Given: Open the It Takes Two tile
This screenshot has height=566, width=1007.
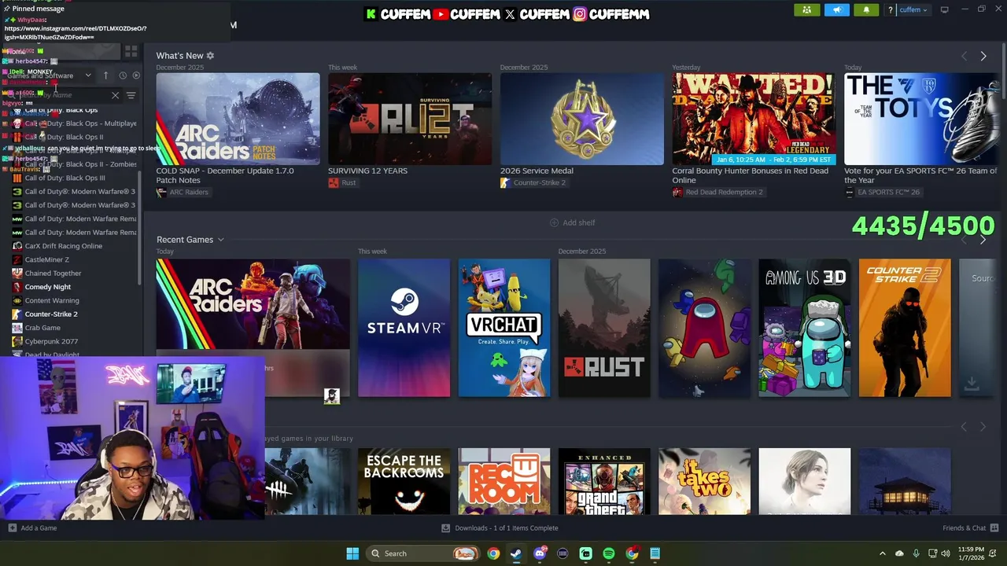Looking at the screenshot, I should 704,481.
